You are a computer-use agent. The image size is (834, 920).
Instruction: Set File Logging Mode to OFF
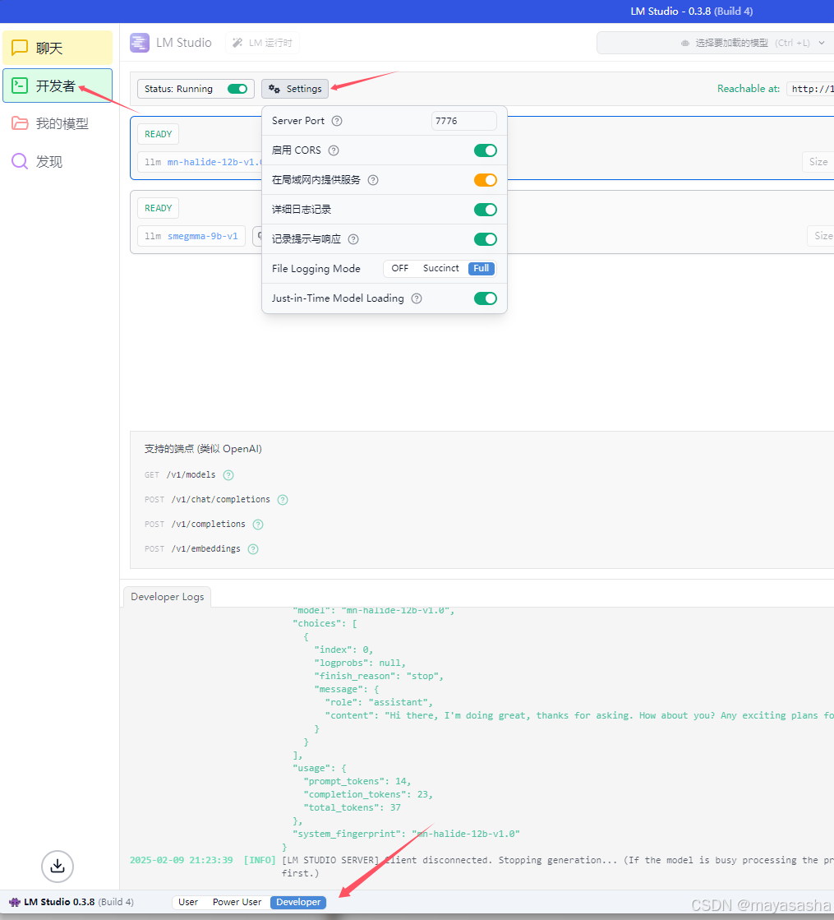click(x=400, y=268)
